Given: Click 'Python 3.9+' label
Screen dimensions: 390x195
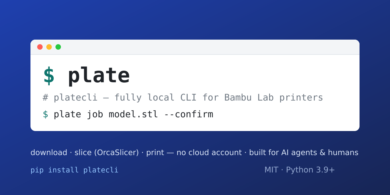Looking at the screenshot, I should tap(310, 170).
